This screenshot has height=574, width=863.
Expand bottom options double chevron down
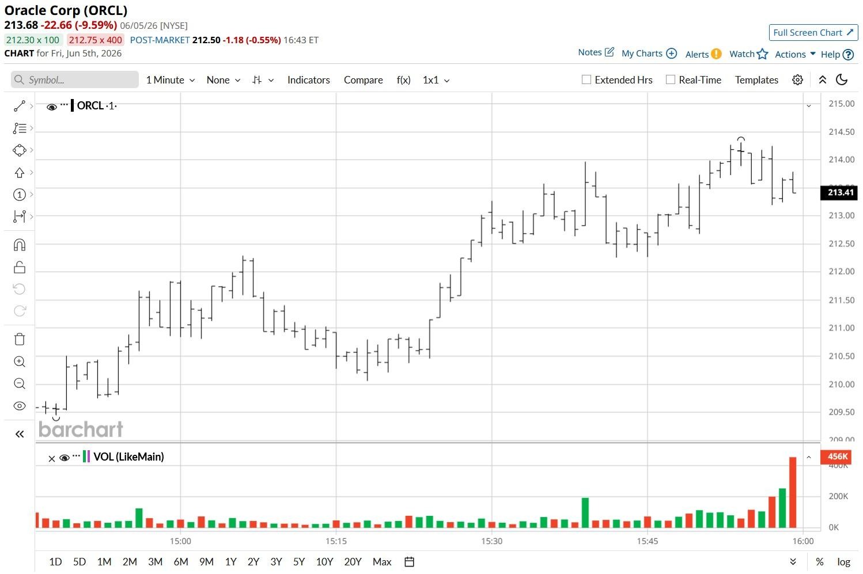click(793, 562)
